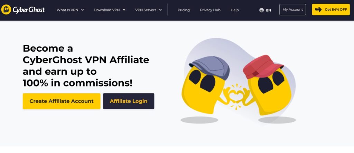Go to the Pricing page
Image resolution: width=354 pixels, height=153 pixels.
[184, 10]
